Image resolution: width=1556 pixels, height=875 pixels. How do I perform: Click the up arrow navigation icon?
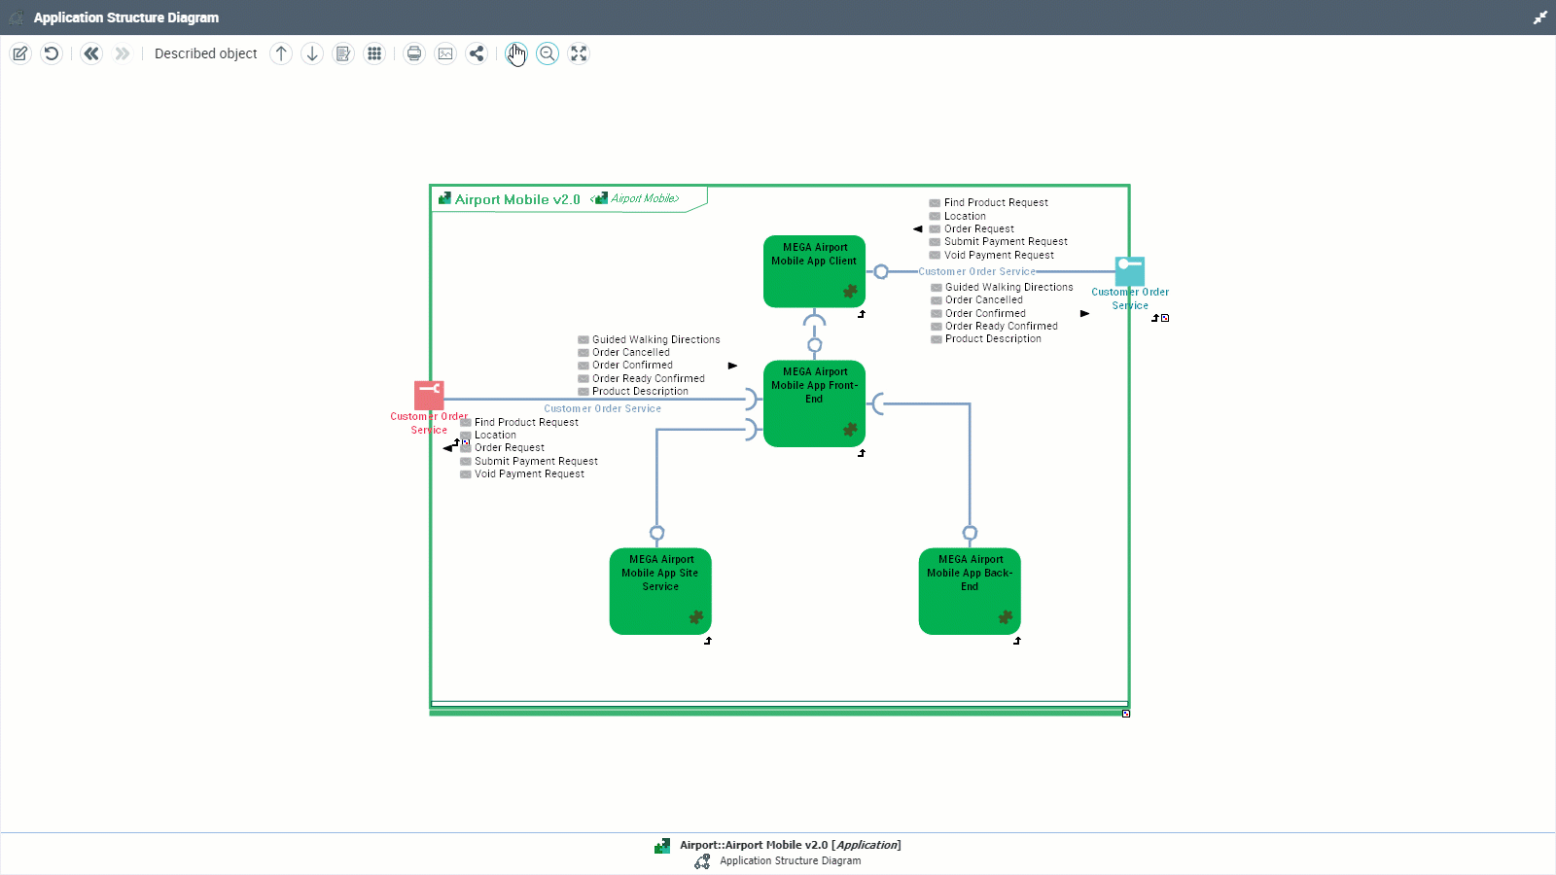(x=281, y=53)
